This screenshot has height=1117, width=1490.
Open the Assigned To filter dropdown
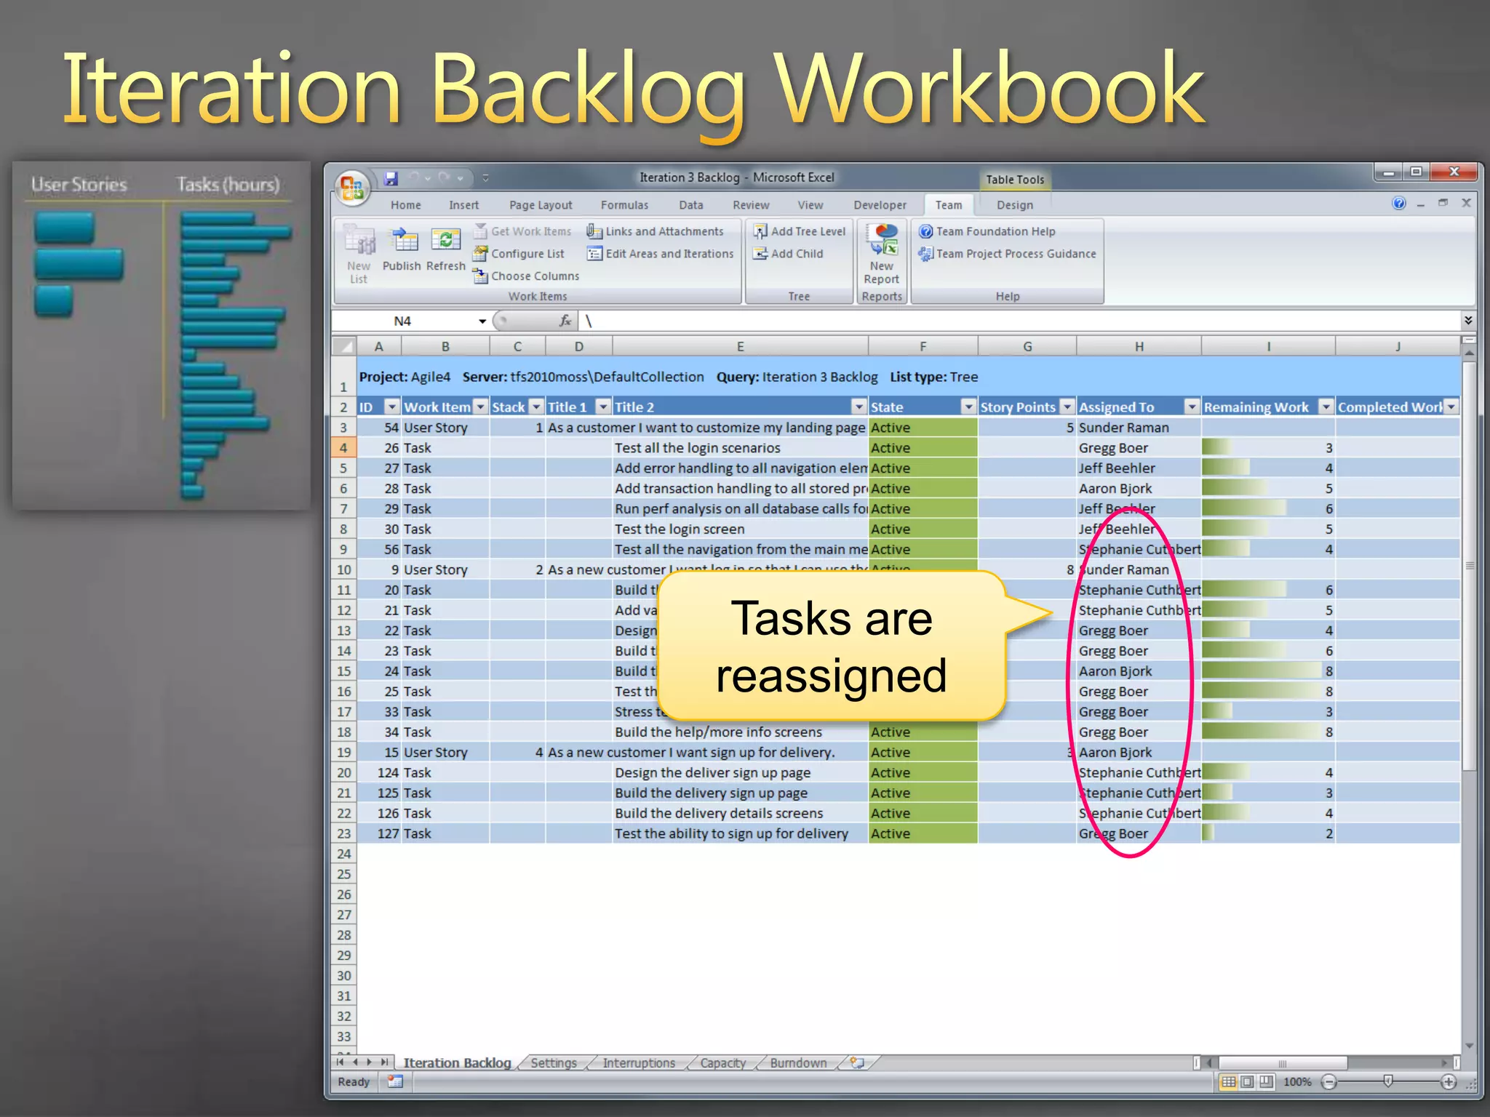pyautogui.click(x=1192, y=407)
